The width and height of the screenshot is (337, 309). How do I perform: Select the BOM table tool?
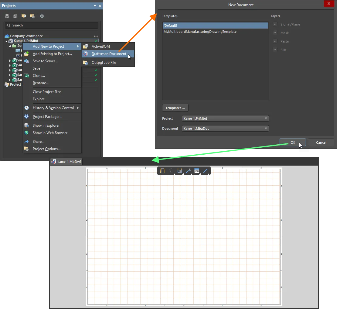[x=197, y=171]
